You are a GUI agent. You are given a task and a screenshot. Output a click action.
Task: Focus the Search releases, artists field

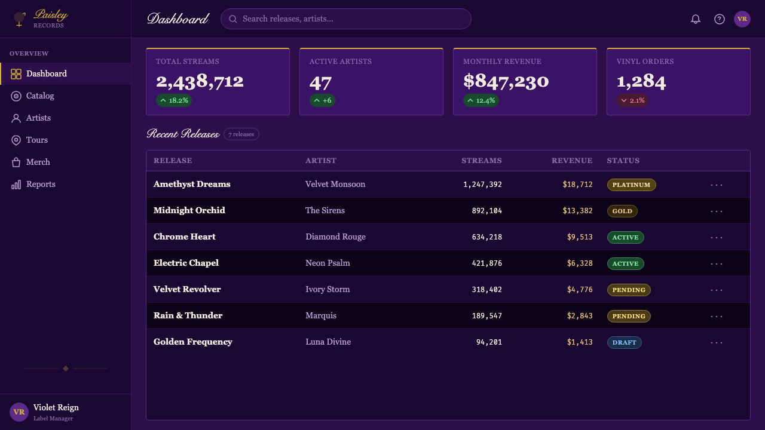click(x=346, y=19)
